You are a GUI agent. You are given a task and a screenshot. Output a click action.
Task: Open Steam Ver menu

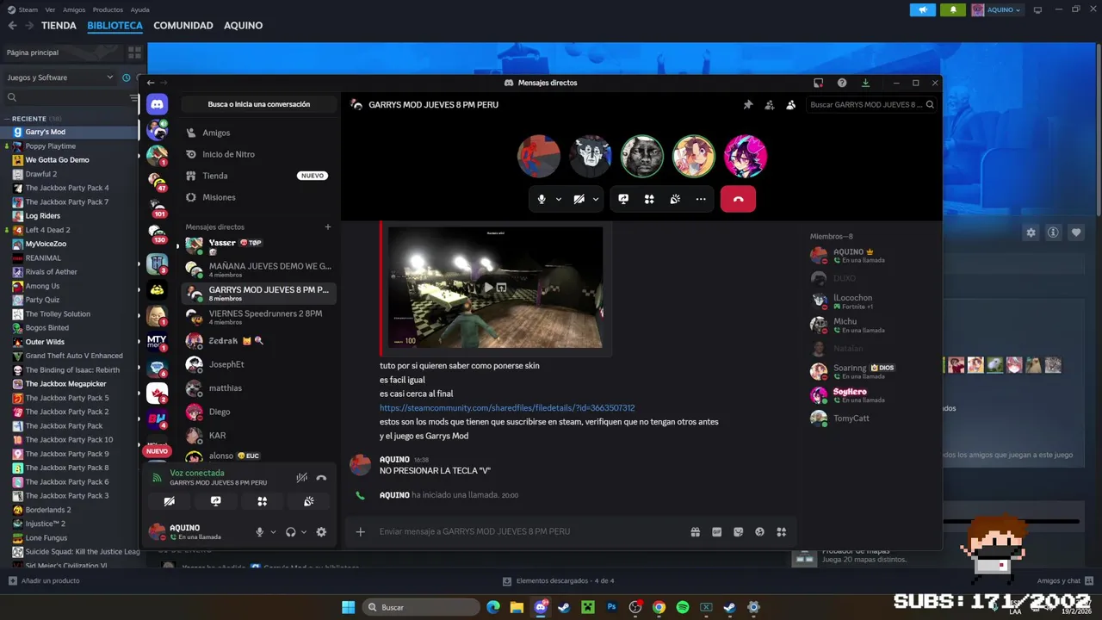pyautogui.click(x=50, y=9)
